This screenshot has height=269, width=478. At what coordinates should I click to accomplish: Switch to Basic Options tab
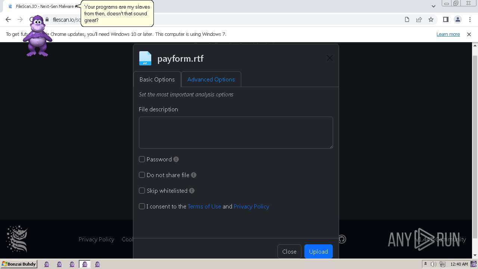click(157, 79)
